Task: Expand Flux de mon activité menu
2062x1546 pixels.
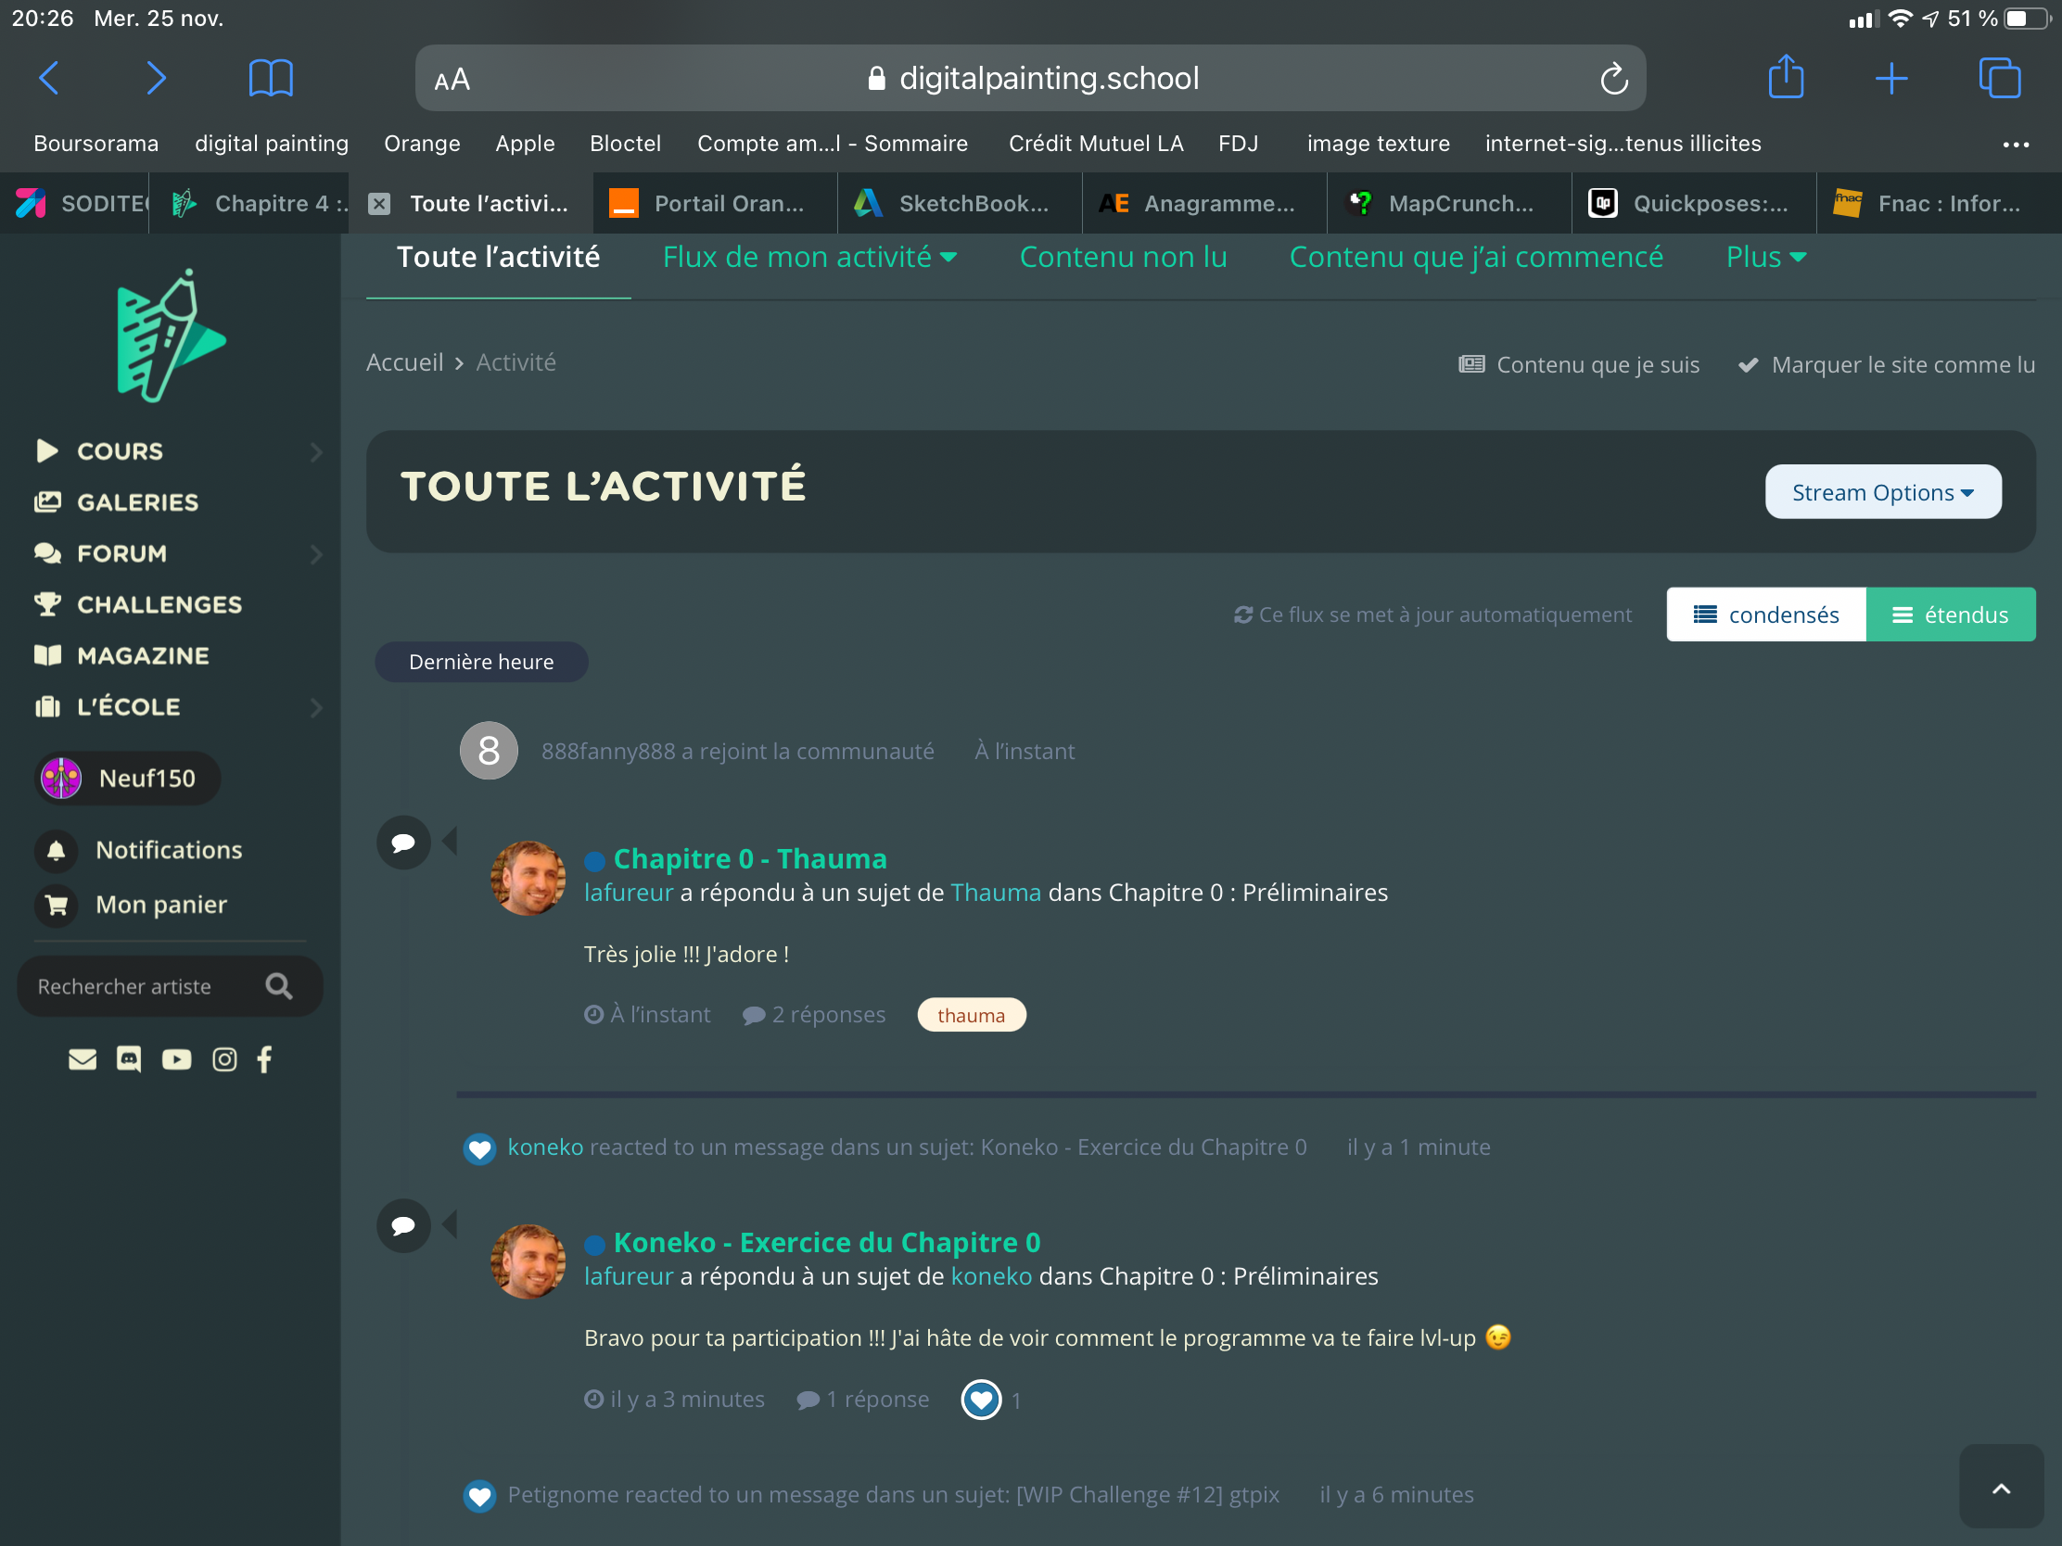Action: (809, 257)
